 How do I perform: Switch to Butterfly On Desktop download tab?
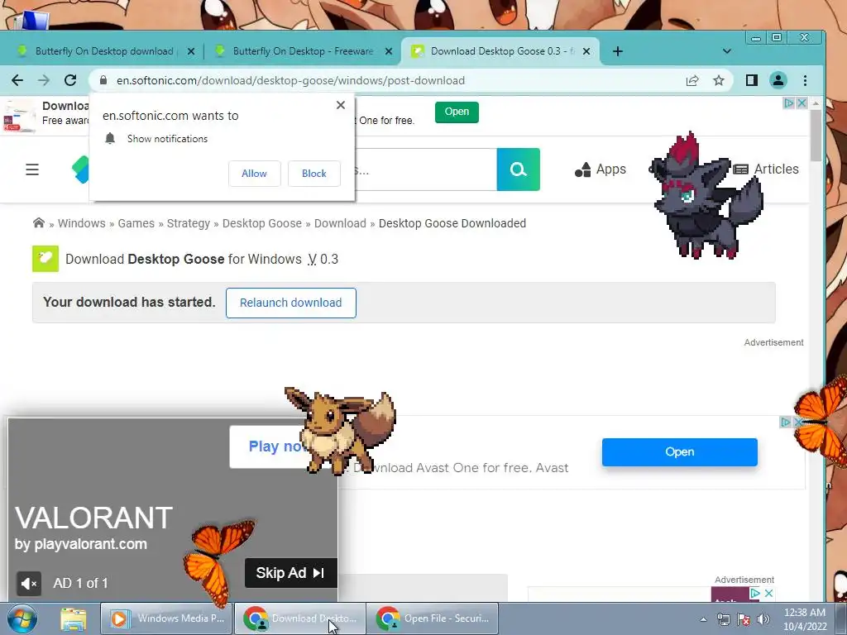click(104, 51)
